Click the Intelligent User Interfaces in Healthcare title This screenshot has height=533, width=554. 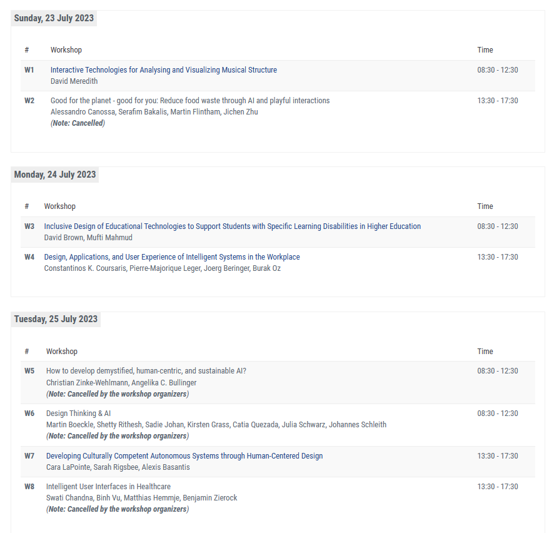point(108,487)
